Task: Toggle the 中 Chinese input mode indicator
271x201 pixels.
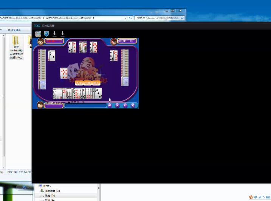Action: tap(255, 197)
